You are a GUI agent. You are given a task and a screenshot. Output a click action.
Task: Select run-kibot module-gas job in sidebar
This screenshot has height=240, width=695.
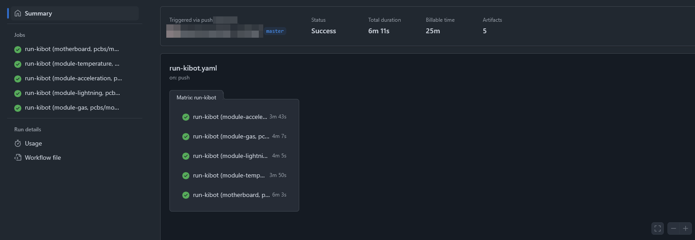(72, 108)
